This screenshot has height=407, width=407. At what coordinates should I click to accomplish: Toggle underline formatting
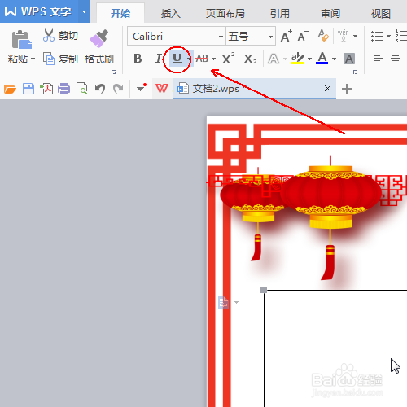point(177,58)
